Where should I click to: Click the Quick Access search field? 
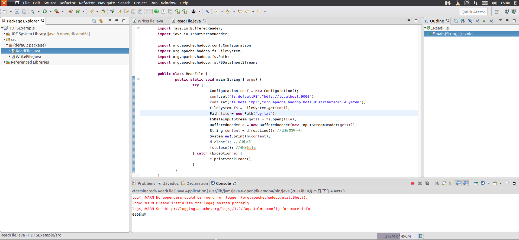(x=473, y=12)
